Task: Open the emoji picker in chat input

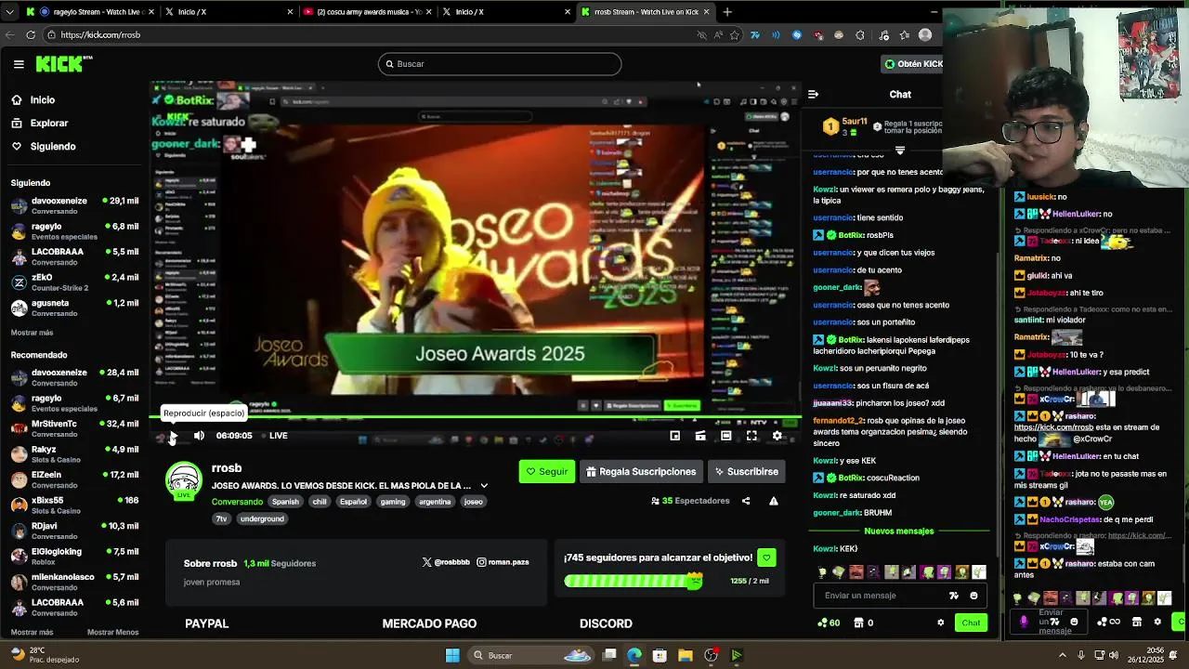Action: (973, 596)
